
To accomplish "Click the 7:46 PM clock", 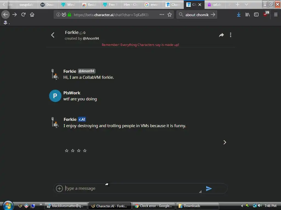I will click(x=270, y=206).
